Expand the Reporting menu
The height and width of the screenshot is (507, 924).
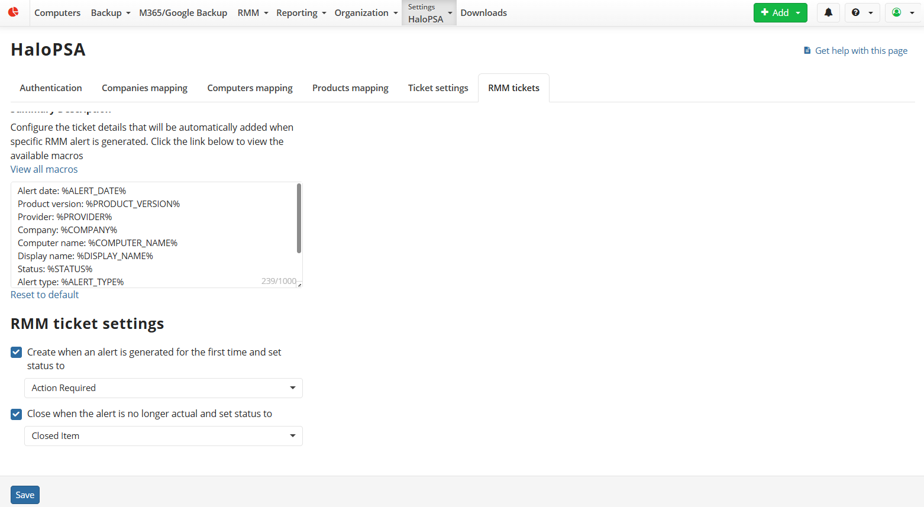(301, 13)
